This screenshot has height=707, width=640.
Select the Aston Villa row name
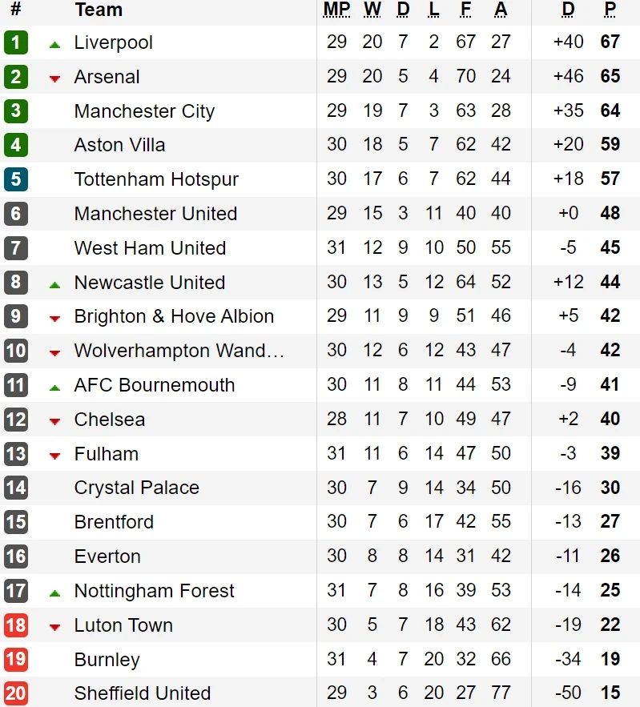[119, 145]
